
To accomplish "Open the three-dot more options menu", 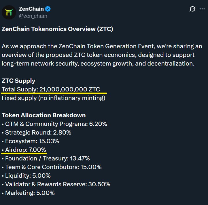I will [x=202, y=9].
